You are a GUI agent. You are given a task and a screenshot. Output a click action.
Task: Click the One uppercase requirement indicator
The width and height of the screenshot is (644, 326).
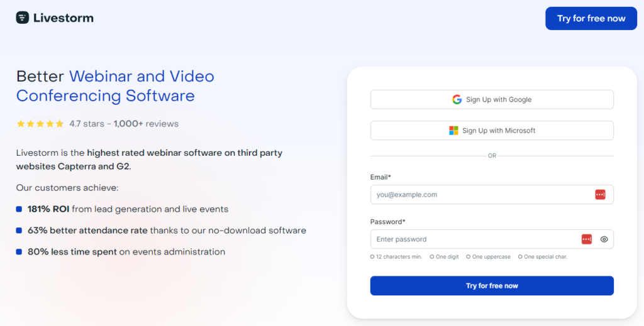coord(488,257)
